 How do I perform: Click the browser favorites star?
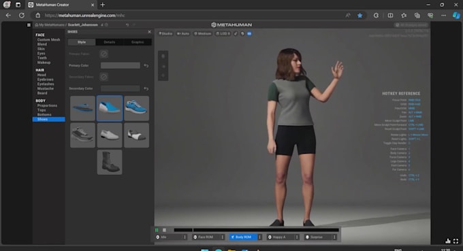360,16
